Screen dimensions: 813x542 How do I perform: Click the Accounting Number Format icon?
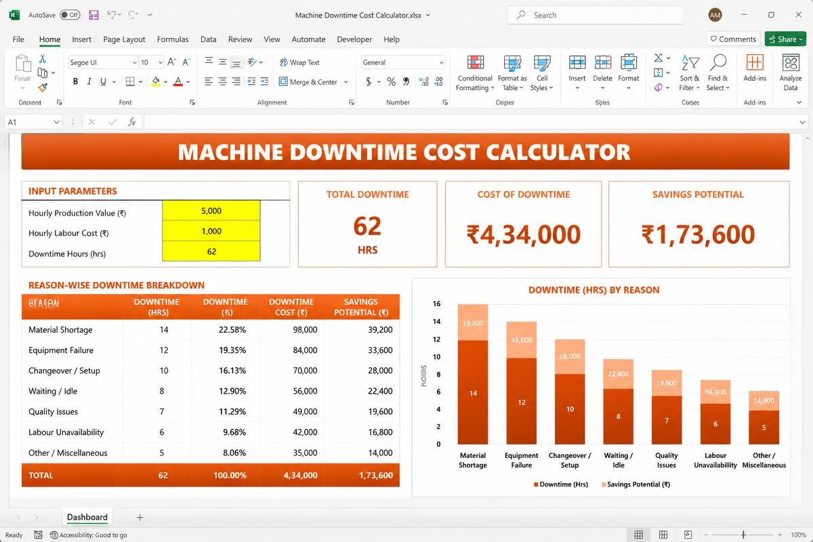[x=369, y=81]
